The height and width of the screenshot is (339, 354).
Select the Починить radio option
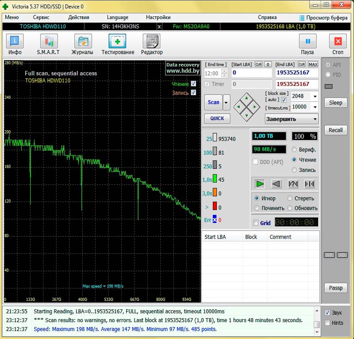[x=257, y=208]
